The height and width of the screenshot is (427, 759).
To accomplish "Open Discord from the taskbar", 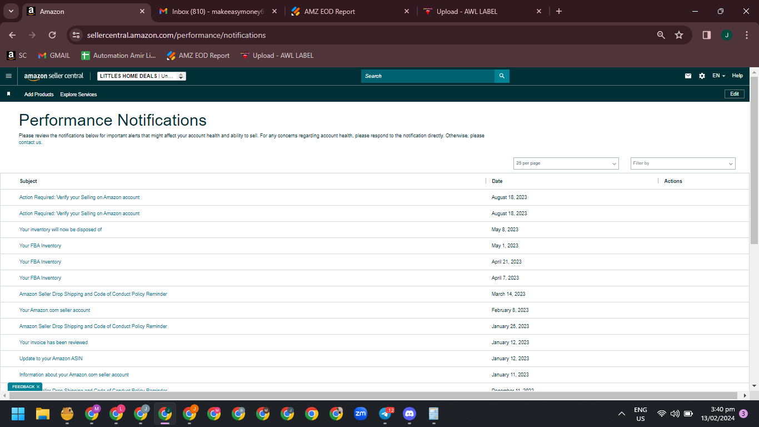I will coord(410,414).
